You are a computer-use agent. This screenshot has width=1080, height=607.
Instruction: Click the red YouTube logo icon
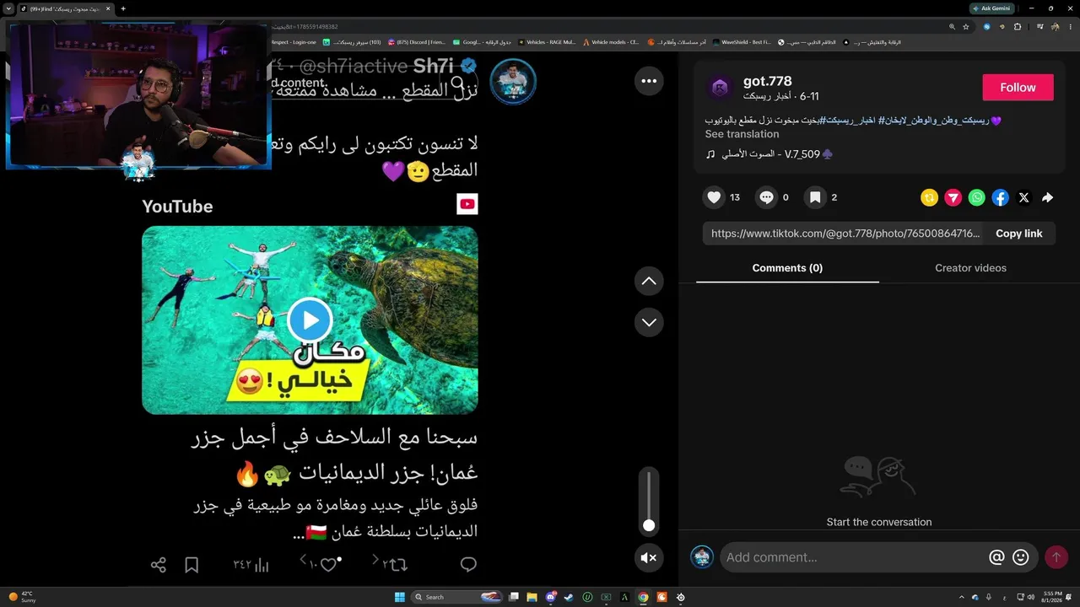[467, 203]
